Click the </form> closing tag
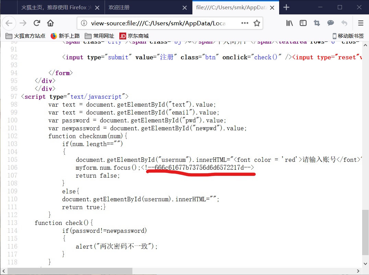Image resolution: width=369 pixels, height=275 pixels. (60, 73)
